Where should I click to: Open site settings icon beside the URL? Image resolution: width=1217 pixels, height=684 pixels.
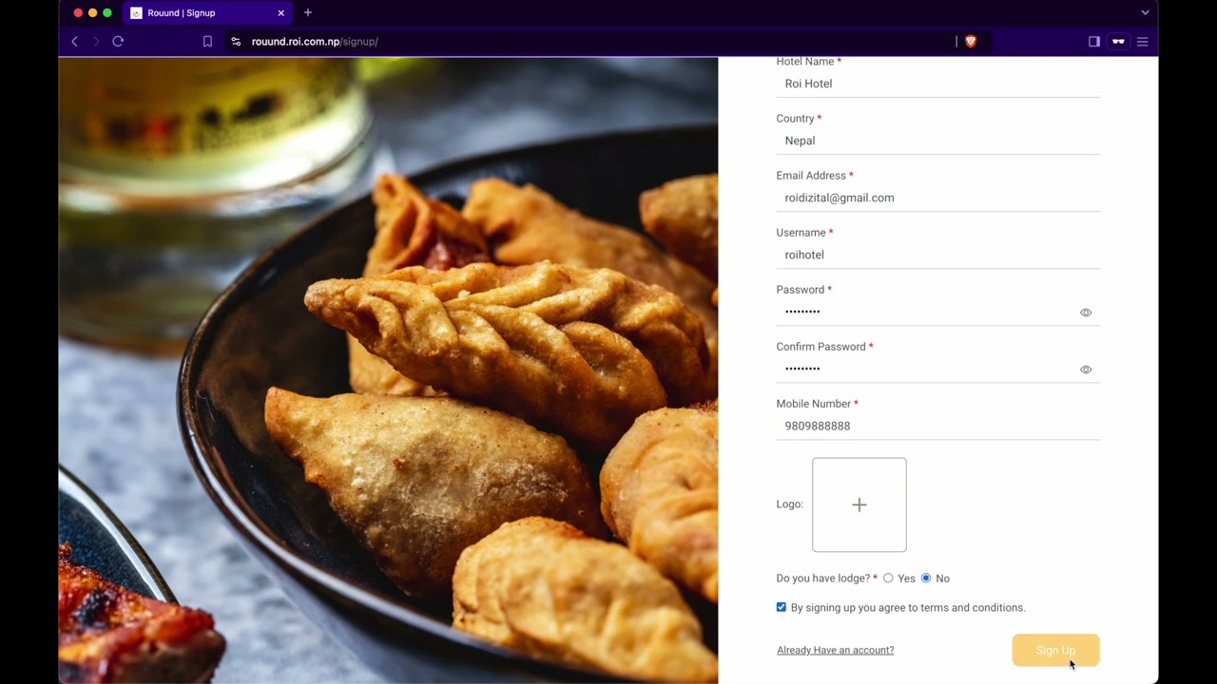(x=236, y=42)
